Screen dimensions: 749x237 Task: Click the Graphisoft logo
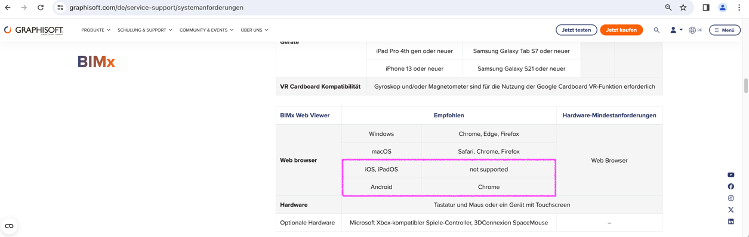[33, 30]
